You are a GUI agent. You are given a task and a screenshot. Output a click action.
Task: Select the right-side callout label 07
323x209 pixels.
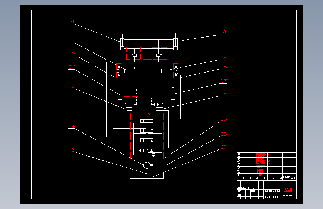coord(224,81)
